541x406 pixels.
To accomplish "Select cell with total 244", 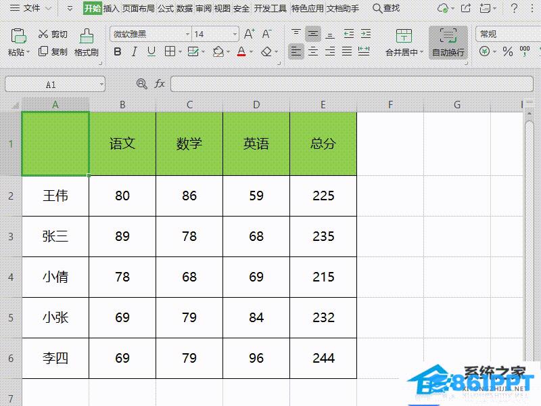I will pos(323,358).
